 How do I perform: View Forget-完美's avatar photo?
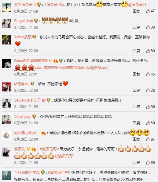(7, 24)
